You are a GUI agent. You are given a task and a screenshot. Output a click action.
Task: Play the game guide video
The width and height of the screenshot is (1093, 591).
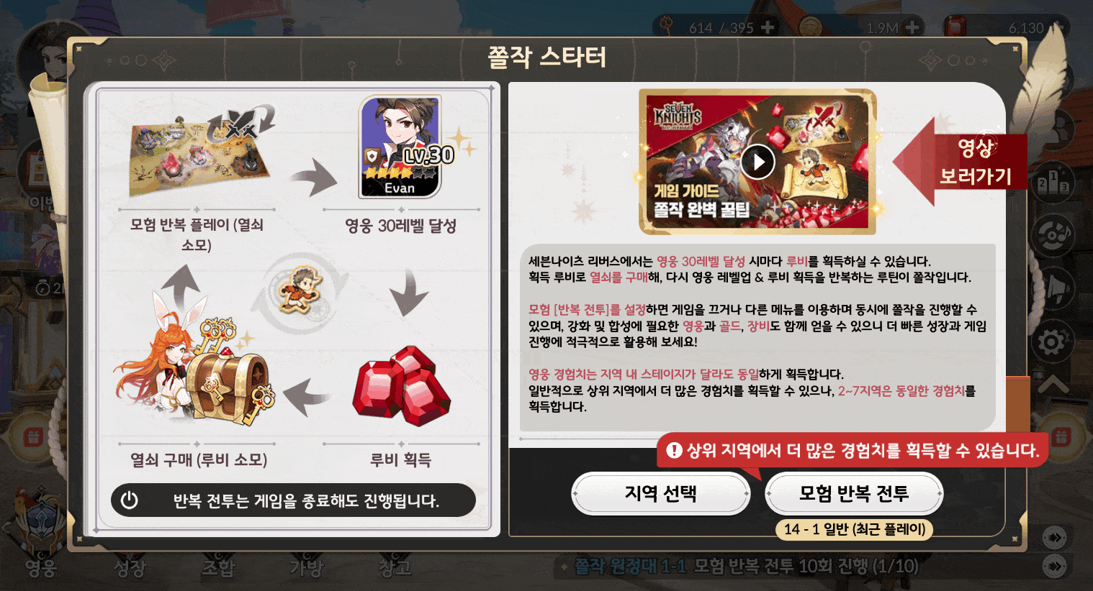[x=757, y=162]
